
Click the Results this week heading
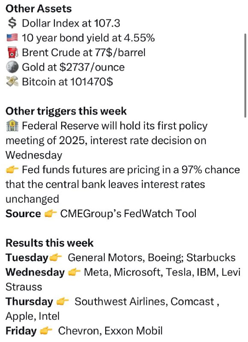pos(50,243)
